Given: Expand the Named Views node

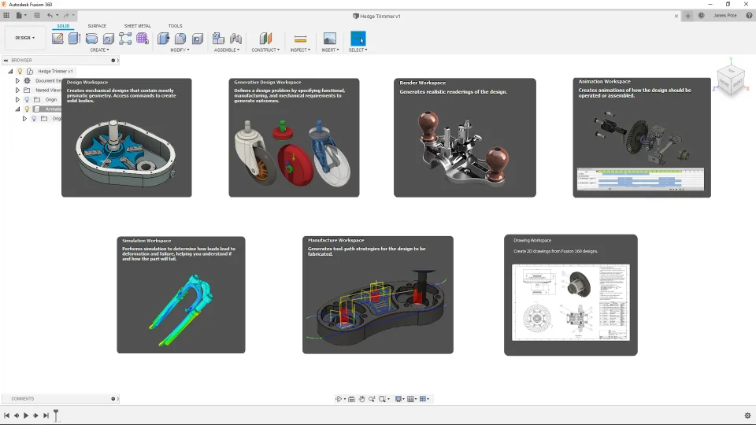Looking at the screenshot, I should (17, 90).
